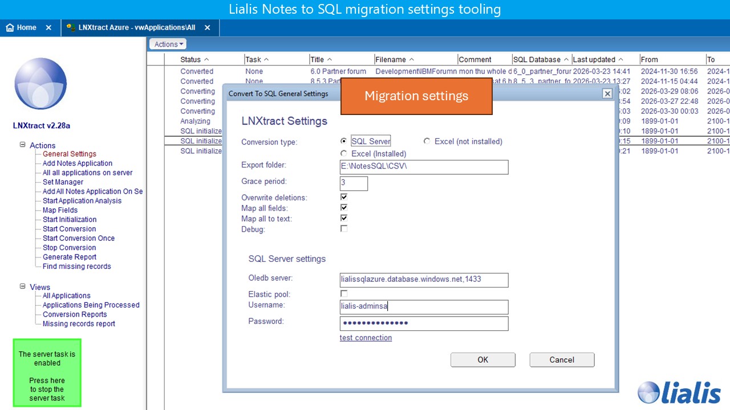Open the Actions dropdown menu
Screen dimensions: 730x410
[x=168, y=44]
